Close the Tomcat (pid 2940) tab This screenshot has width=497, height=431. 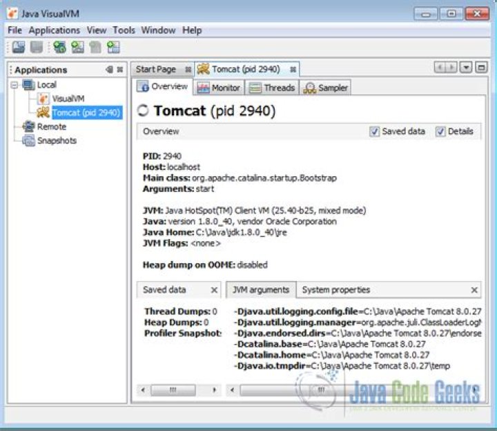click(x=293, y=70)
